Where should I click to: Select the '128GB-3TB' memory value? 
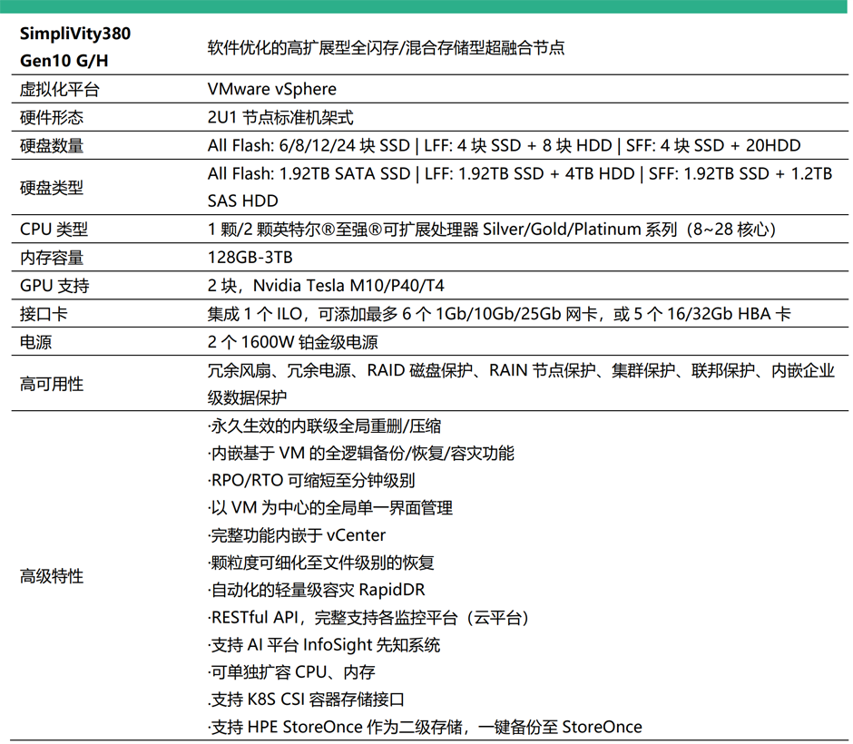250,258
